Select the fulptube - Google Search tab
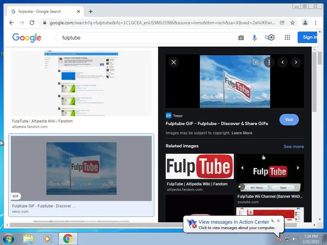This screenshot has width=327, height=245. 45,11
